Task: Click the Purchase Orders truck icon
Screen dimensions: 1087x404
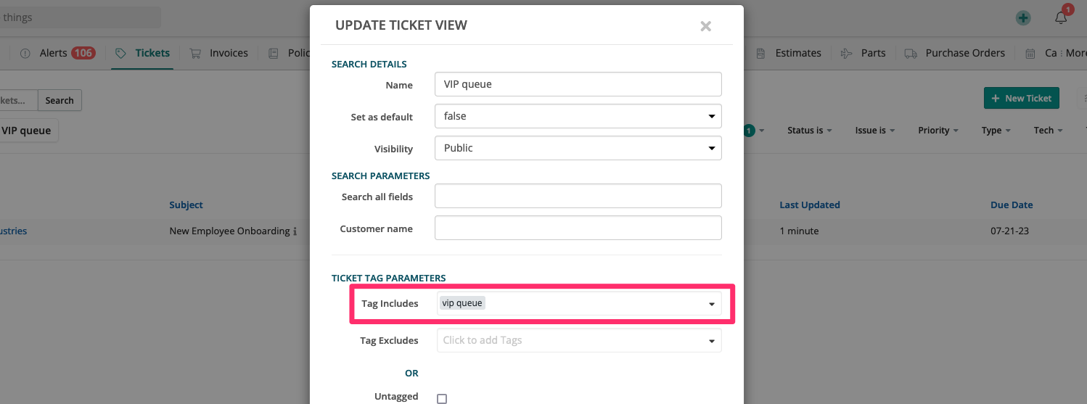Action: click(911, 53)
